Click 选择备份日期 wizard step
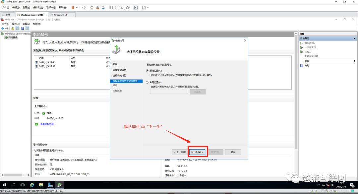This screenshot has width=358, height=194. pyautogui.click(x=119, y=70)
